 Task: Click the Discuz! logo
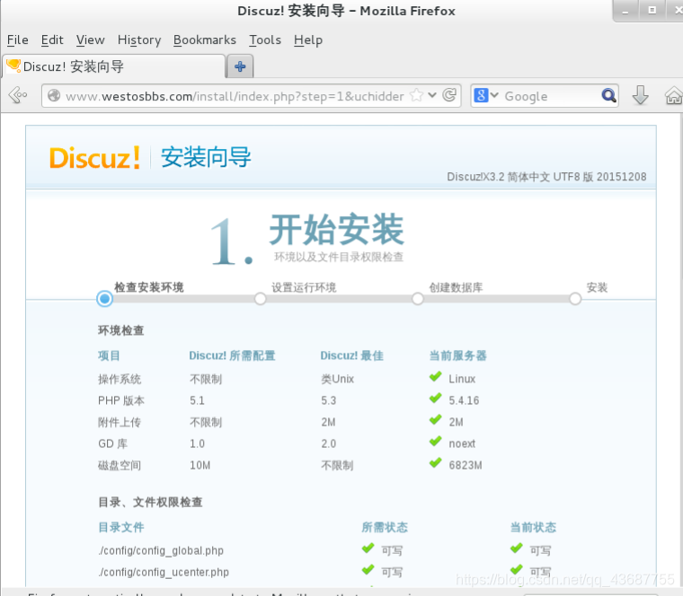[94, 157]
